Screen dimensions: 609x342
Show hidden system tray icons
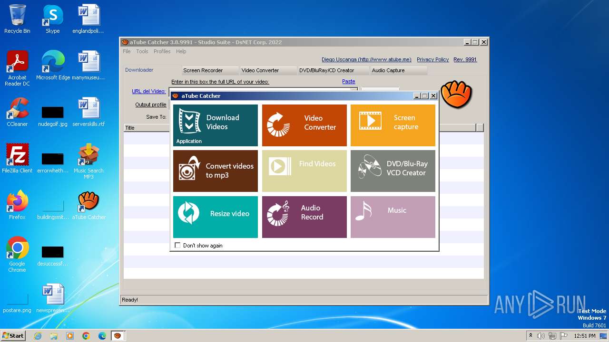(530, 336)
